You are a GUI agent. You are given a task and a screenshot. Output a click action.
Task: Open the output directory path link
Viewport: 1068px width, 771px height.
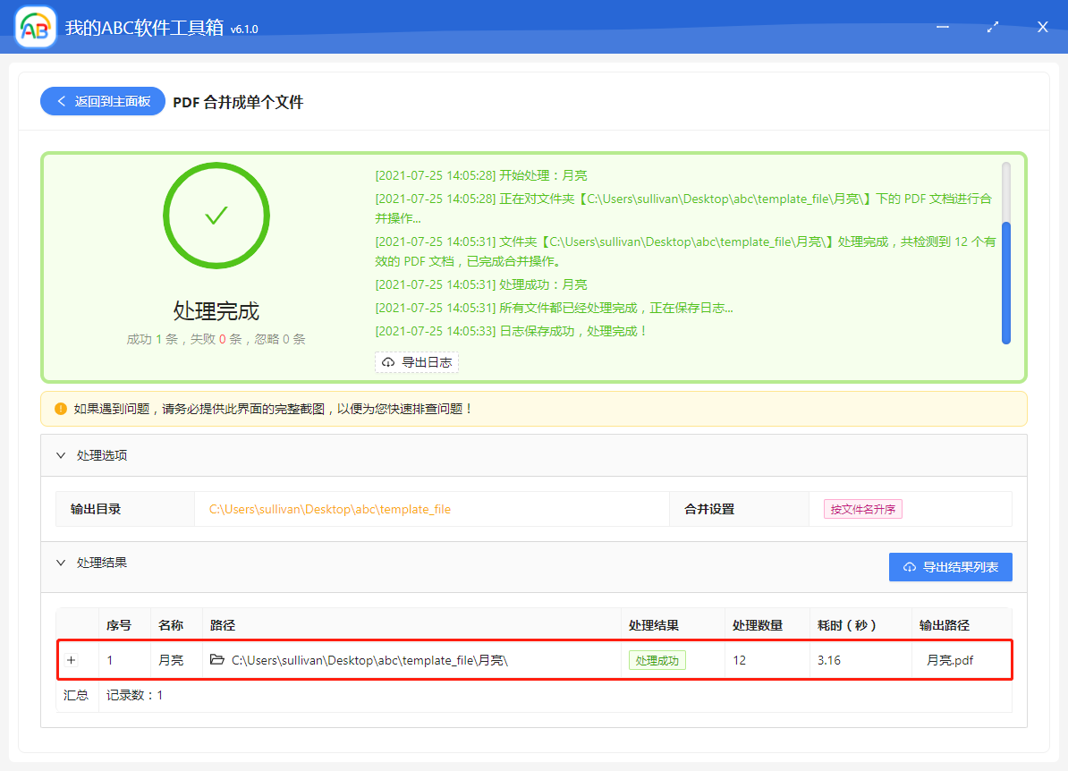pyautogui.click(x=330, y=509)
